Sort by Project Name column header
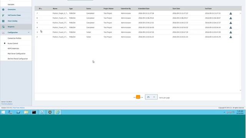Viewport: 246px width, 138px height. (x=108, y=8)
